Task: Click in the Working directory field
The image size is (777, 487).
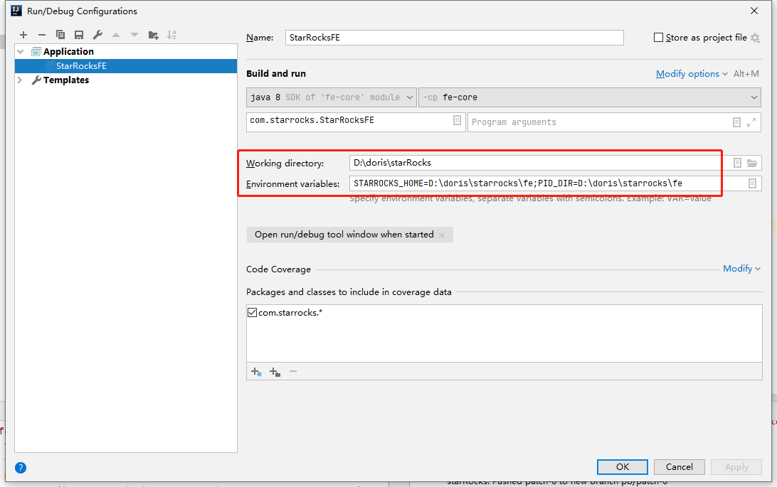Action: (x=535, y=163)
